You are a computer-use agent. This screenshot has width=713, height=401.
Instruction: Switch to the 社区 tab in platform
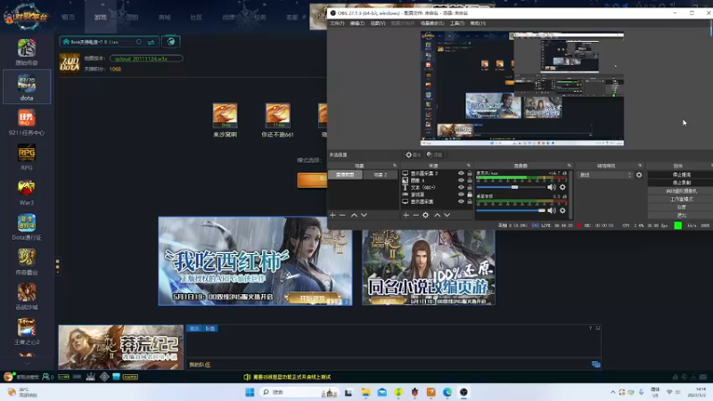[196, 17]
